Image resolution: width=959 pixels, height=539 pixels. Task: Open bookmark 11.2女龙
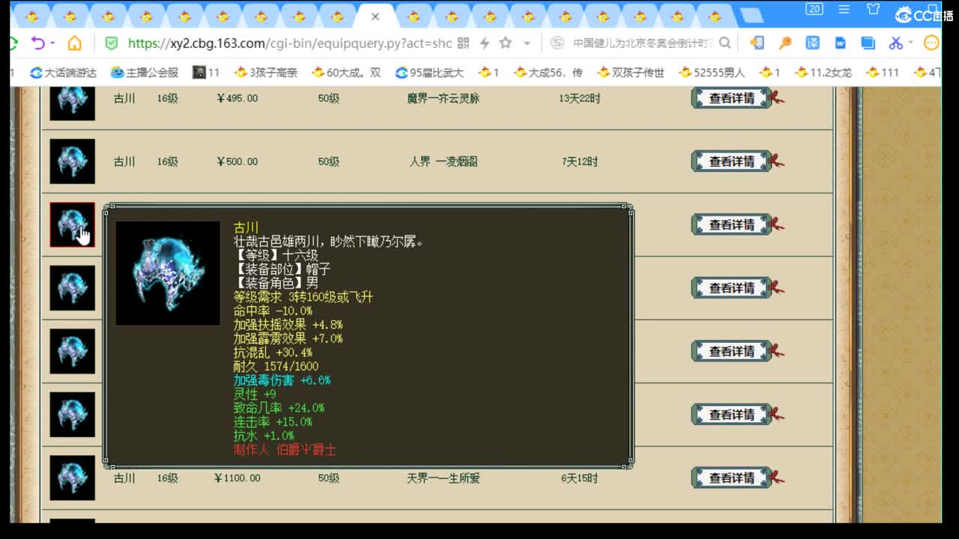[823, 73]
